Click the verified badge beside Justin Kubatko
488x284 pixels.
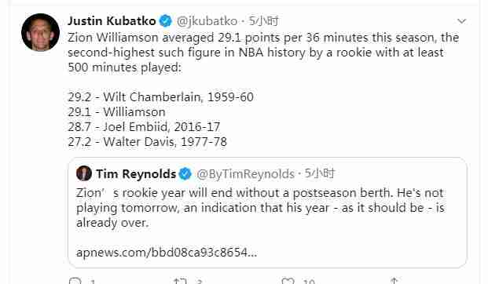(166, 21)
